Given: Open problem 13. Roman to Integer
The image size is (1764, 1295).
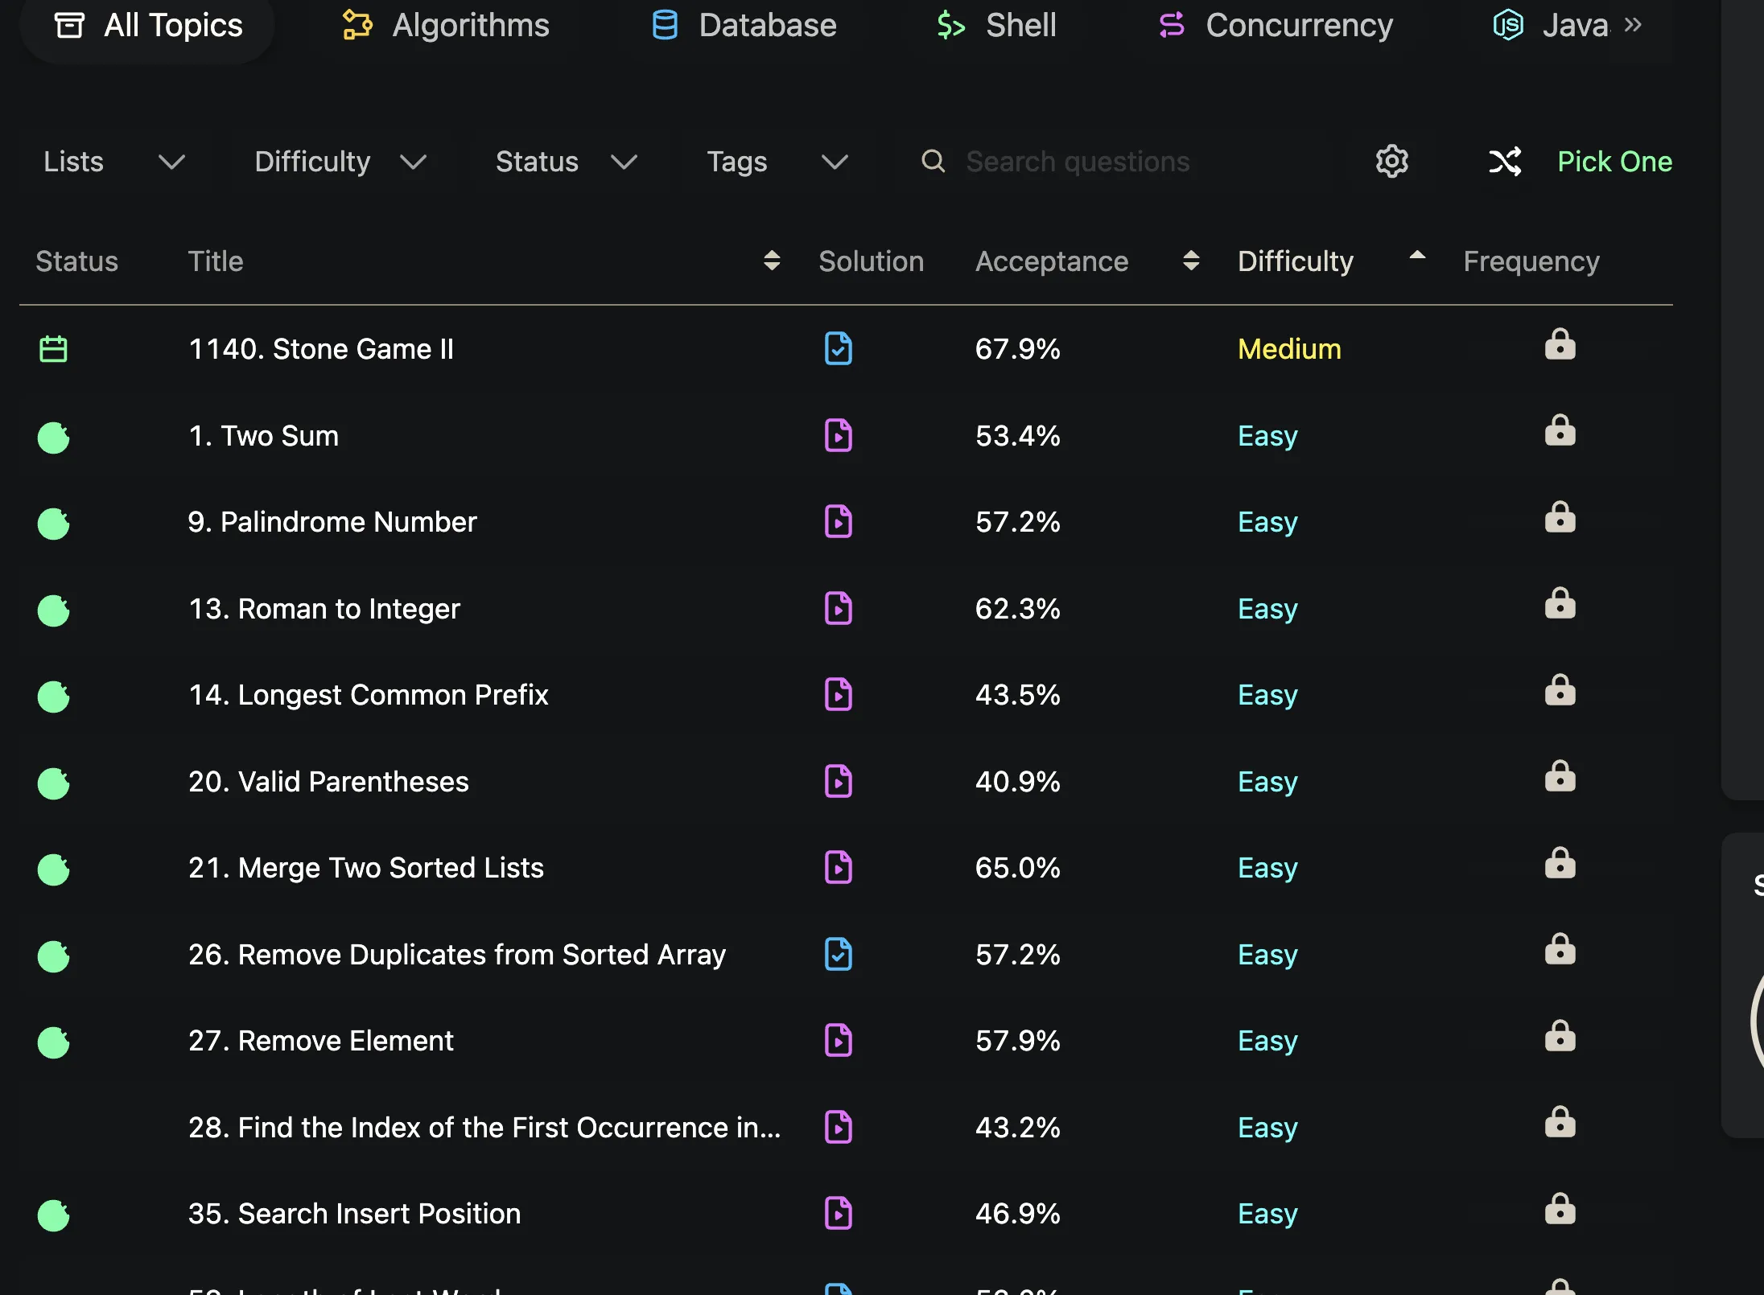Looking at the screenshot, I should tap(324, 609).
